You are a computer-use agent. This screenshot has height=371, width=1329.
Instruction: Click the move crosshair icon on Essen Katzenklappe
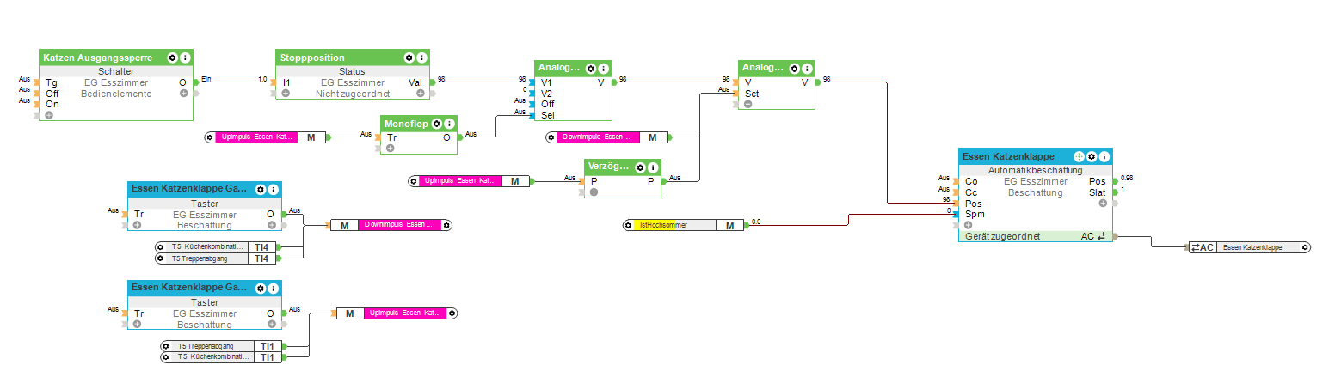(1080, 157)
